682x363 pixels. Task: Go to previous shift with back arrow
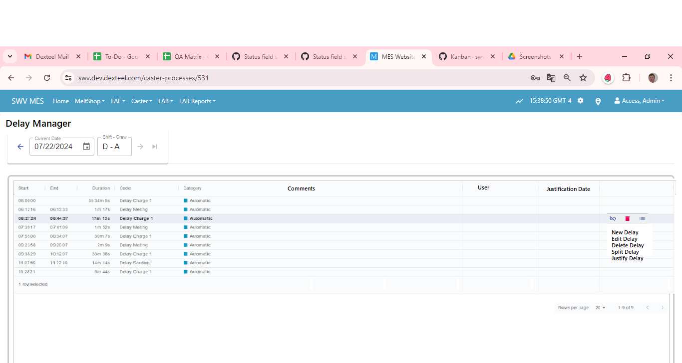click(20, 147)
